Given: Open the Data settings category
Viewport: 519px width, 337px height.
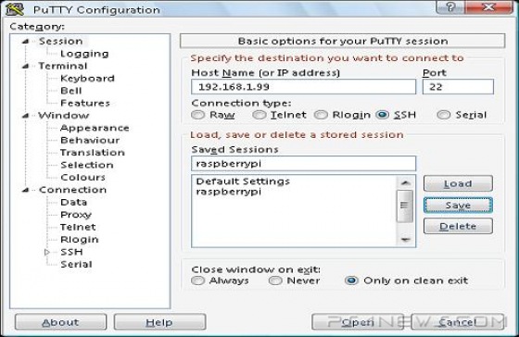Looking at the screenshot, I should coord(73,202).
